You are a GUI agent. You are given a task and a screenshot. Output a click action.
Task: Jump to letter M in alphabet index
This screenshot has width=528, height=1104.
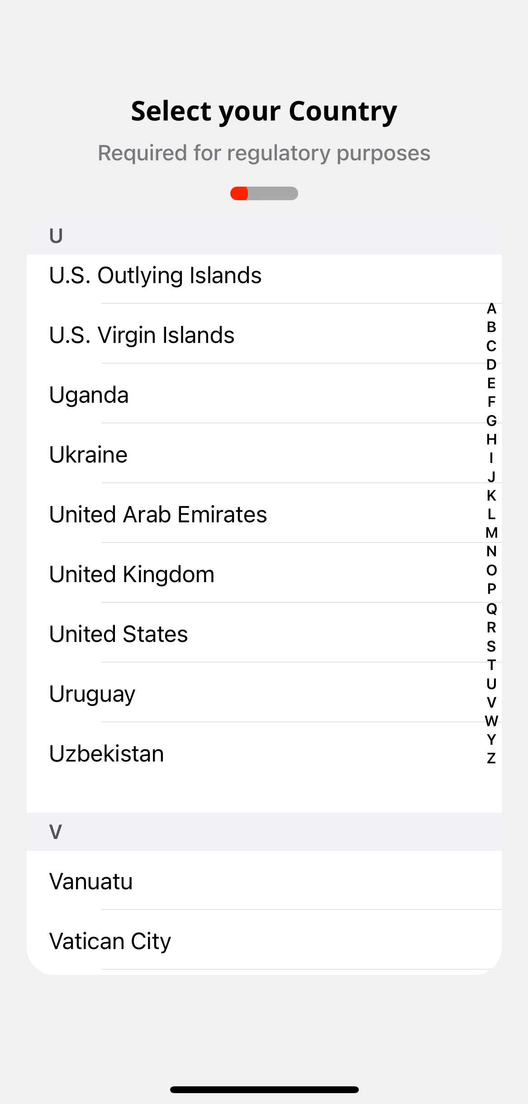(491, 533)
